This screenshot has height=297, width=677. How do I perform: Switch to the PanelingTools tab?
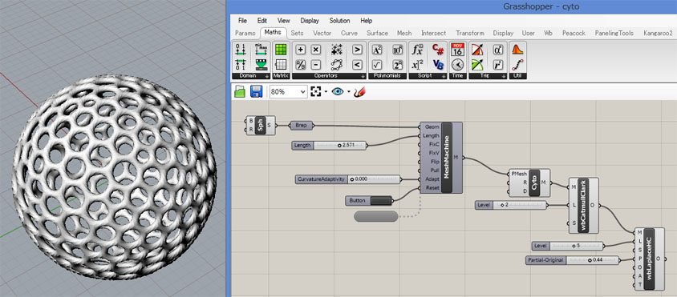click(x=614, y=33)
